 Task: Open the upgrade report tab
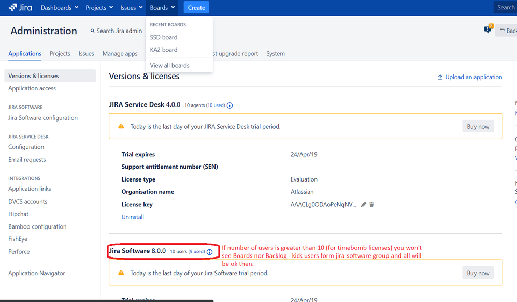(235, 54)
